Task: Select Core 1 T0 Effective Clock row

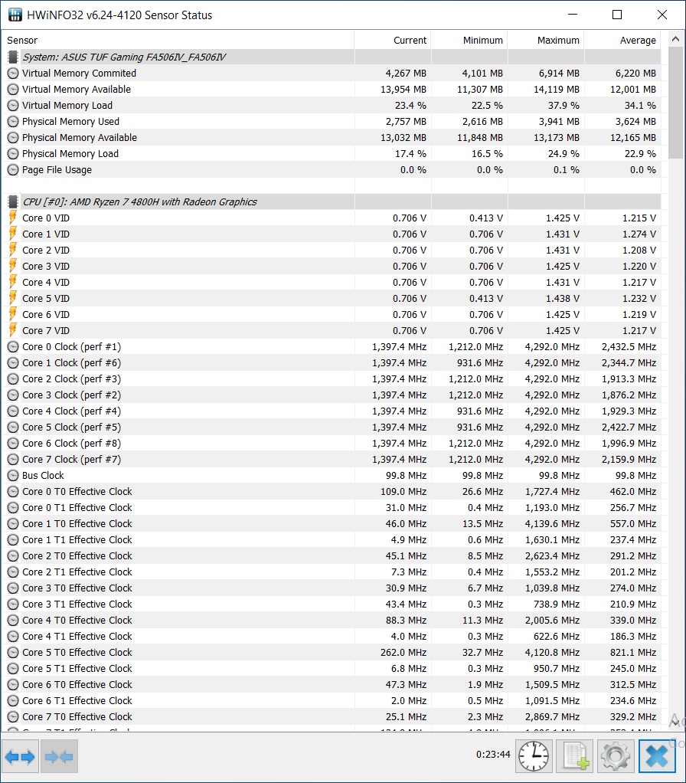Action: [333, 524]
